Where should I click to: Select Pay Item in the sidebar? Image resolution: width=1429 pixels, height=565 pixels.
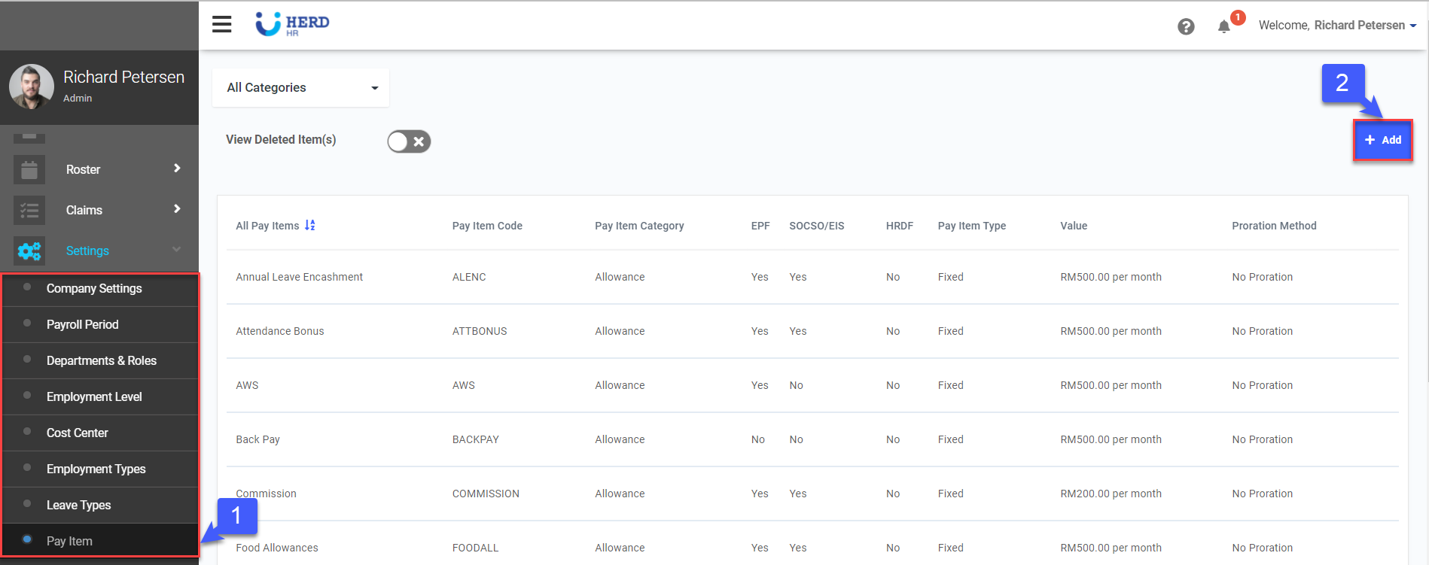tap(69, 542)
